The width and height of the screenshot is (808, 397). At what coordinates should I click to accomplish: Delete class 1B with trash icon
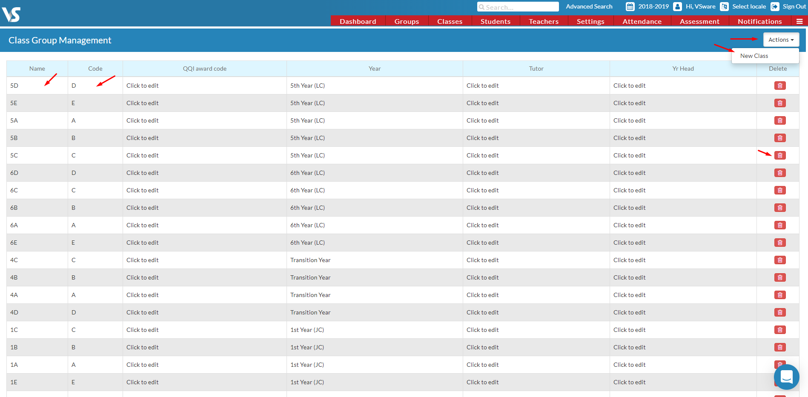[x=780, y=347]
